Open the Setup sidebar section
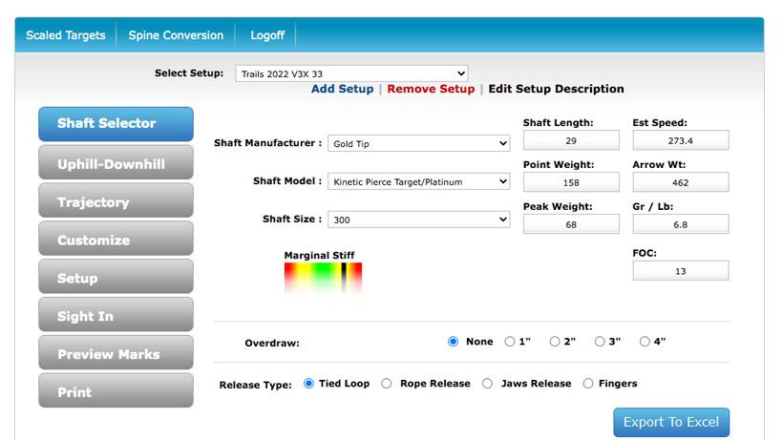Screen dimensions: 783x440 coord(116,277)
